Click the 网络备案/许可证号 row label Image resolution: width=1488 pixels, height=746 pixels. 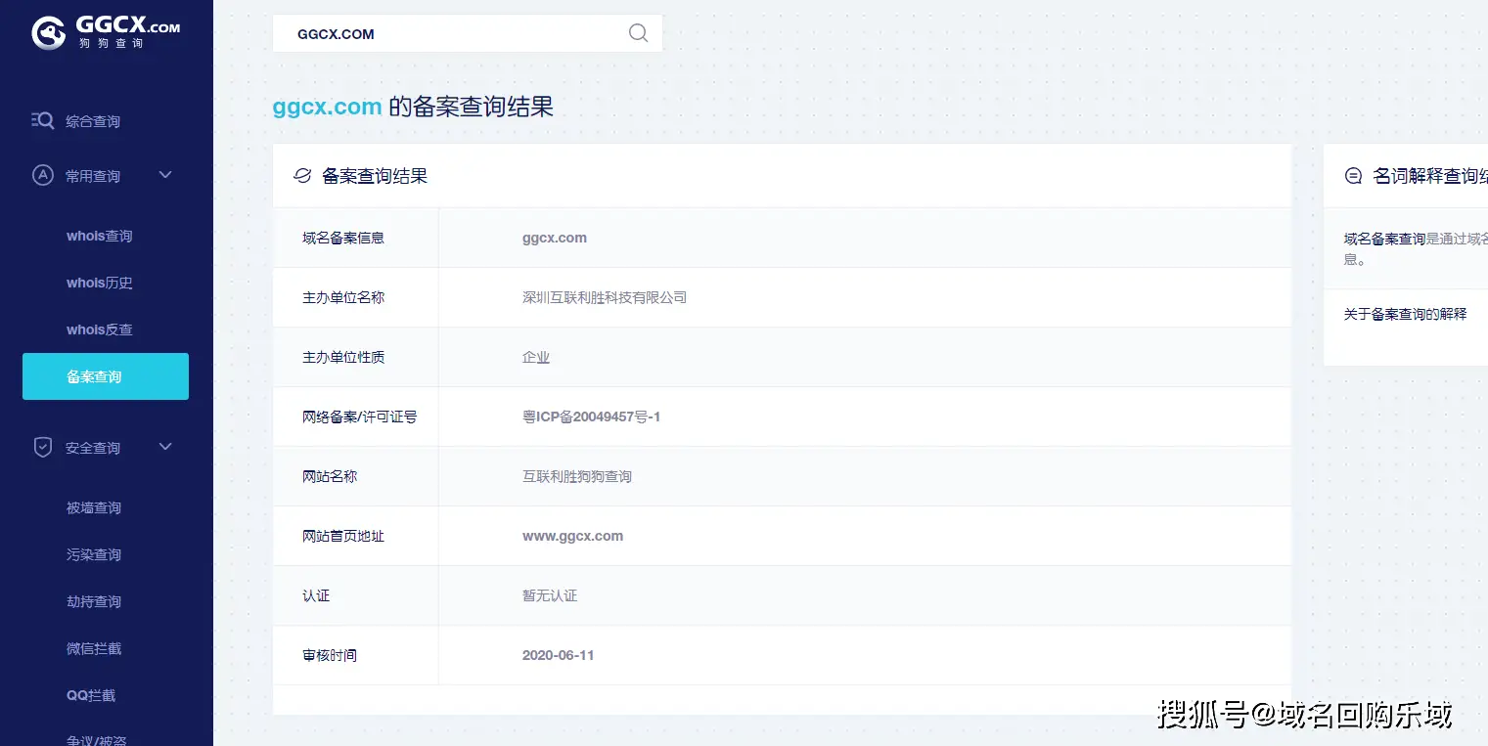tap(360, 417)
